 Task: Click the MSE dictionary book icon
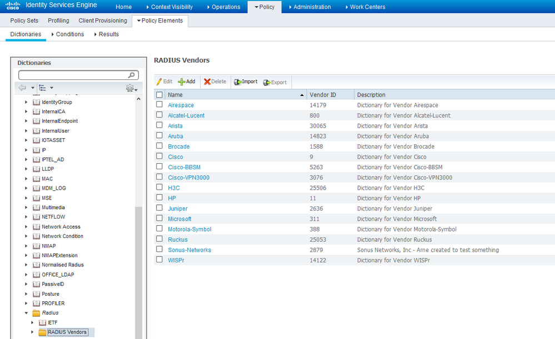click(36, 198)
